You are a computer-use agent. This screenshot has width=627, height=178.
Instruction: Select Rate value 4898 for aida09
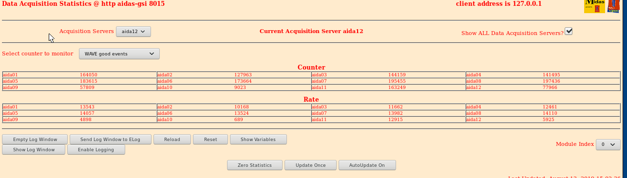tap(86, 120)
